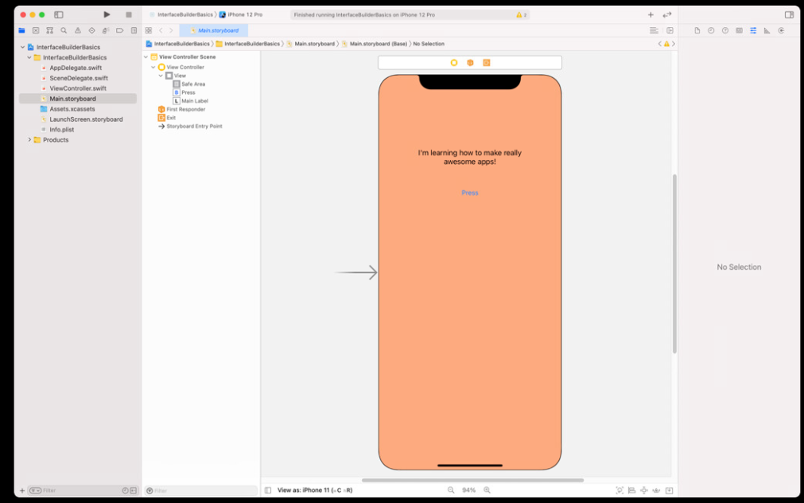Viewport: 804px width, 503px height.
Task: Select the awesome apps label on canvas
Action: coord(470,157)
